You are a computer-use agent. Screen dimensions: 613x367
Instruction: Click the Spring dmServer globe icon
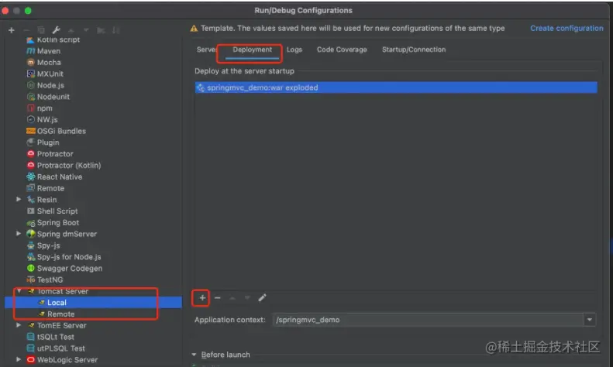pos(31,234)
